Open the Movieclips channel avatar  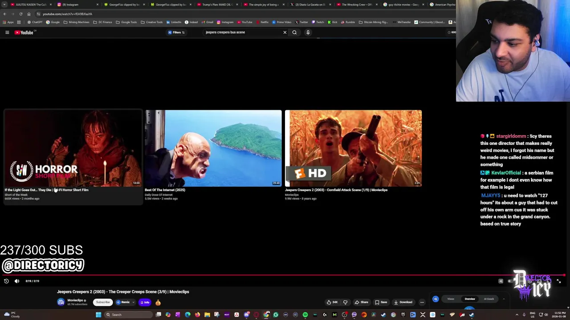coord(61,302)
